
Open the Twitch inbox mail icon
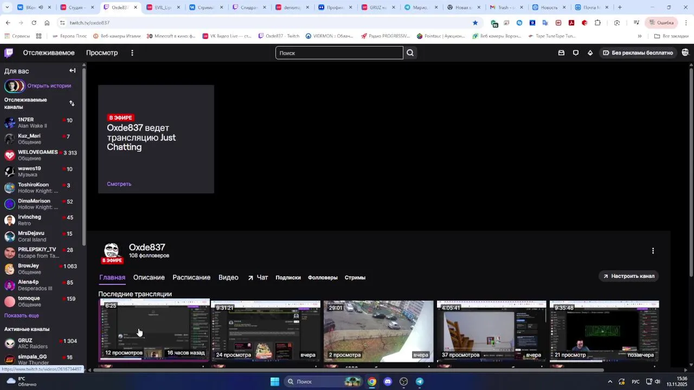561,53
